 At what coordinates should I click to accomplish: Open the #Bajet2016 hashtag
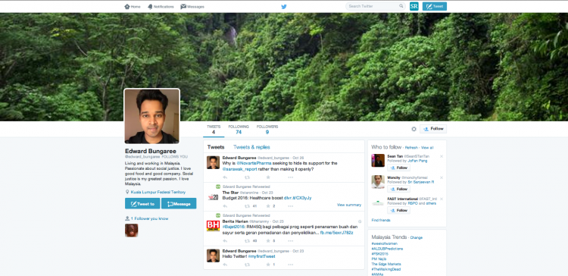pos(234,227)
